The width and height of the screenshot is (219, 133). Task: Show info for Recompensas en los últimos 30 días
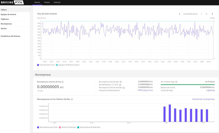(72, 99)
